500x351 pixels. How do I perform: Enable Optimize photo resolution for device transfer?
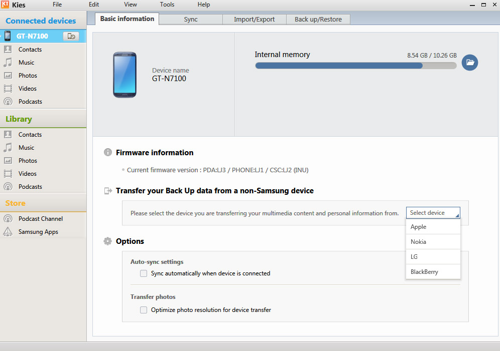pyautogui.click(x=144, y=310)
